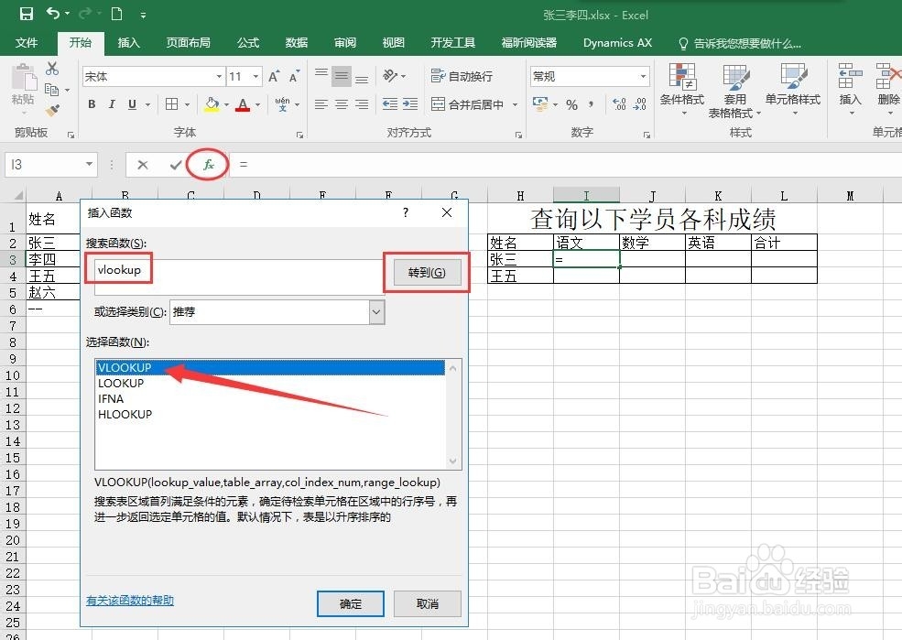Click 自动换行 wrap text button
Viewport: 902px width, 640px height.
(462, 76)
